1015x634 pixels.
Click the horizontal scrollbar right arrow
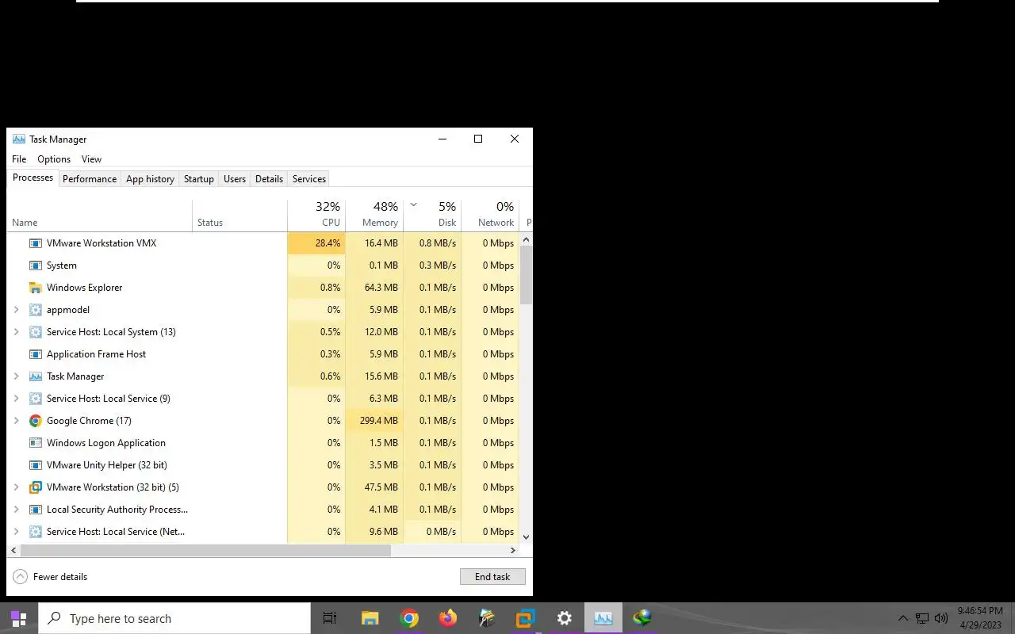coord(513,550)
